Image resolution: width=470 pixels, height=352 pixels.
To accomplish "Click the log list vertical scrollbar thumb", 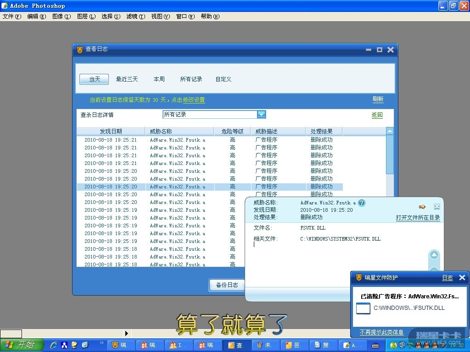I will (390, 154).
